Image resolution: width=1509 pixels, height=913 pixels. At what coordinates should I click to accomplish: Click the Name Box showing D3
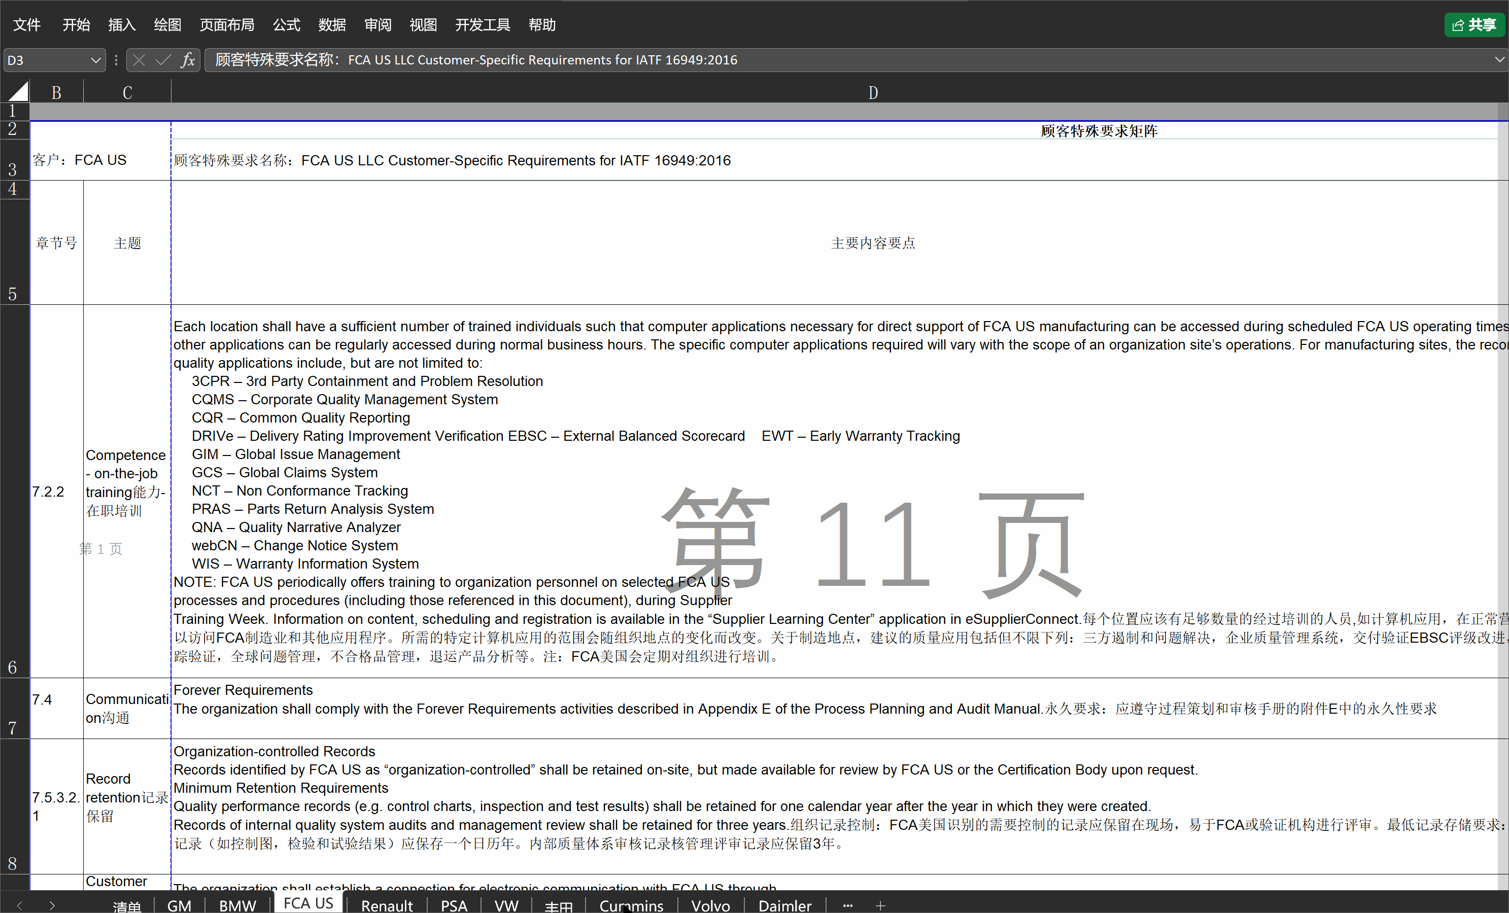(x=46, y=60)
